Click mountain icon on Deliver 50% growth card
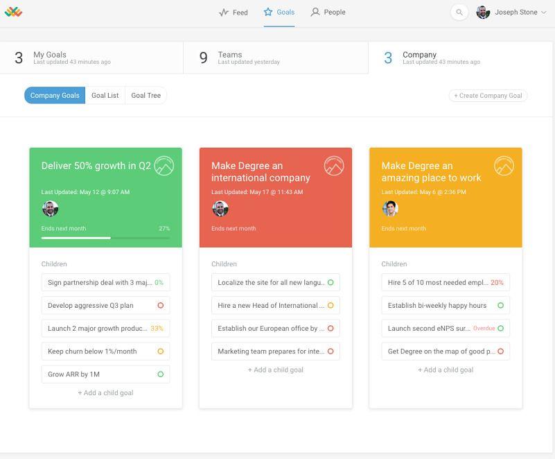Viewport: 555px width, 459px height. [x=164, y=166]
